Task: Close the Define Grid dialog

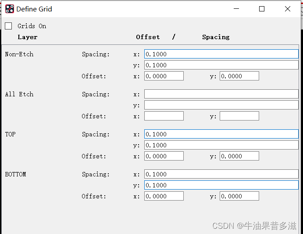Action: click(288, 9)
